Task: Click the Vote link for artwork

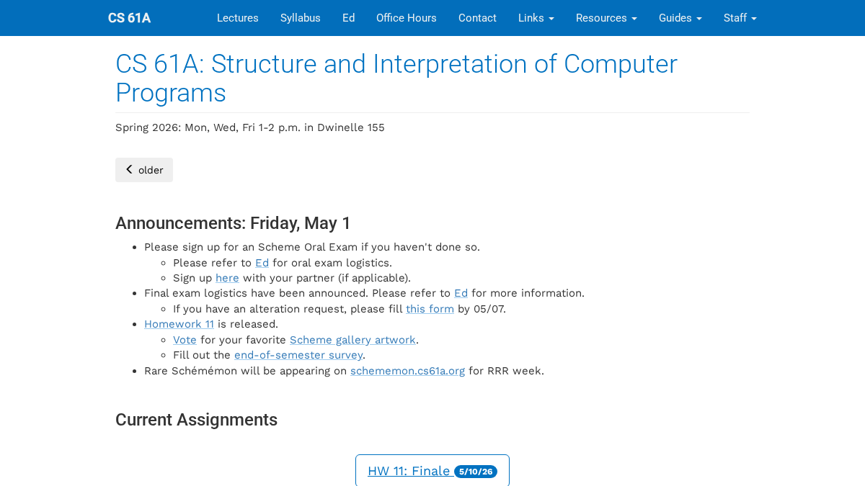Action: click(185, 340)
